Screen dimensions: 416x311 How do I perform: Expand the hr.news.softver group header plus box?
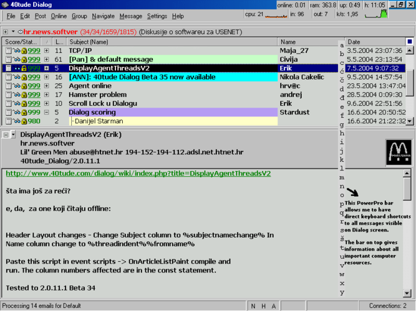point(6,32)
